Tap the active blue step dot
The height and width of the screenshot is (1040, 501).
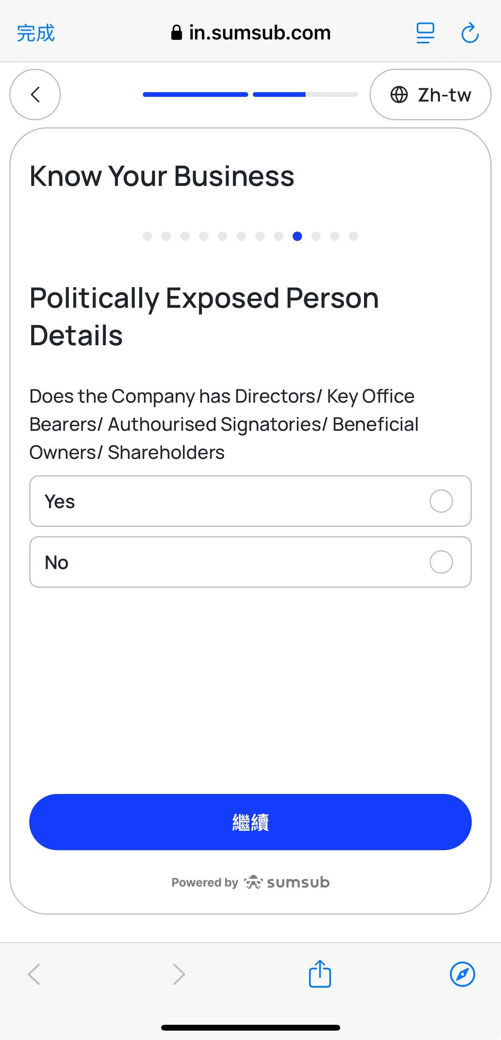(x=297, y=236)
